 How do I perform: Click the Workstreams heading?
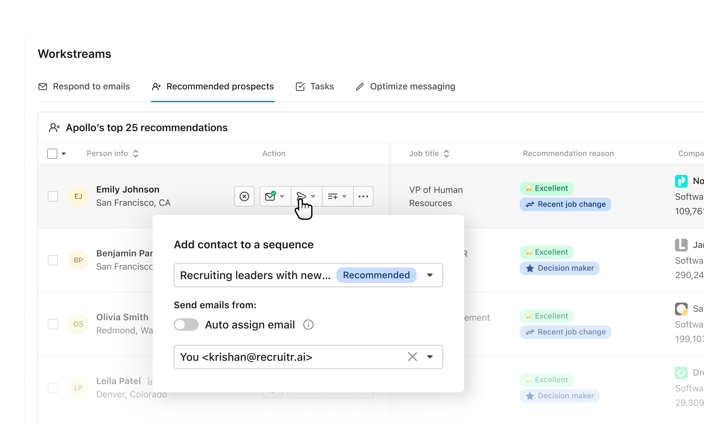pos(75,54)
